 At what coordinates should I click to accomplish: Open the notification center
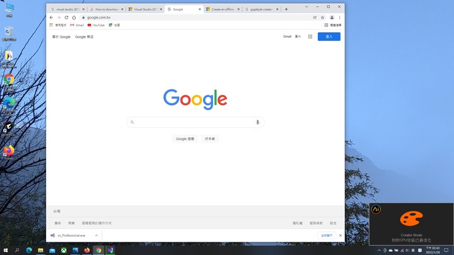(x=446, y=250)
